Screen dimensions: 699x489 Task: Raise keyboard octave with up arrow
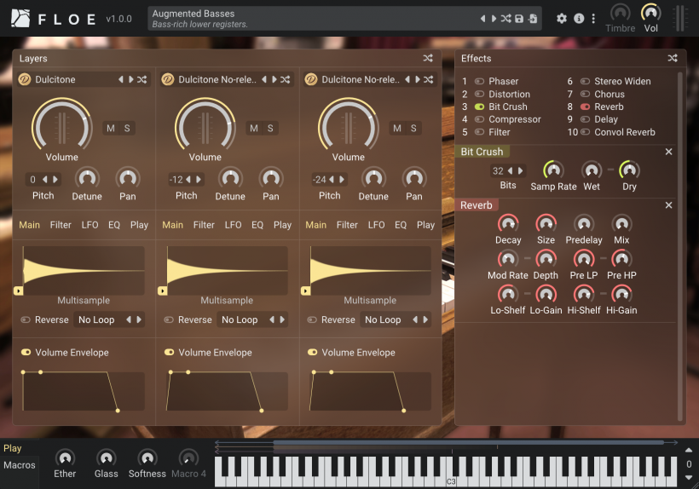(689, 451)
